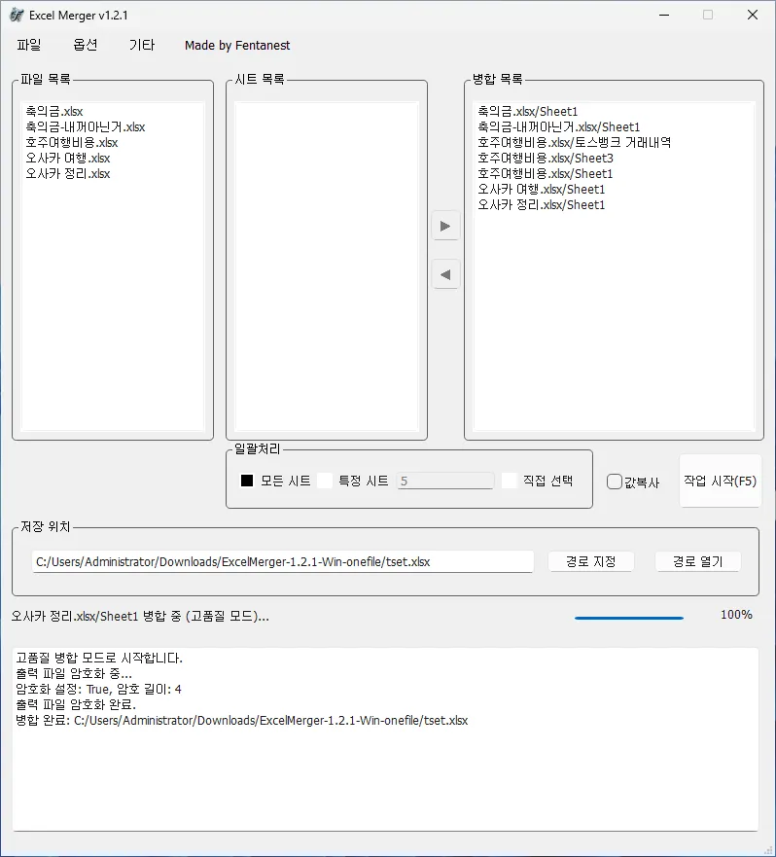Click the 100% progress label
The height and width of the screenshot is (857, 776).
[736, 615]
